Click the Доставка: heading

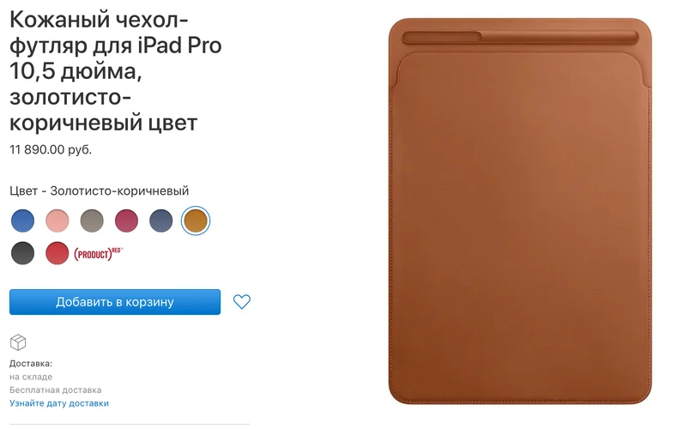(x=31, y=363)
